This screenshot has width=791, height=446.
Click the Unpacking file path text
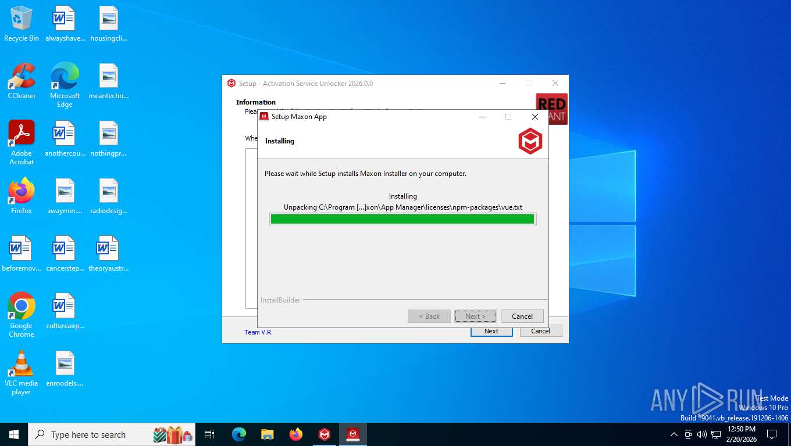(403, 207)
